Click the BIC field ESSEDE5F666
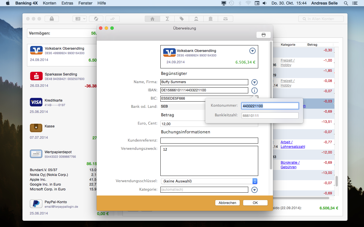This screenshot has height=227, width=364. coord(183,99)
